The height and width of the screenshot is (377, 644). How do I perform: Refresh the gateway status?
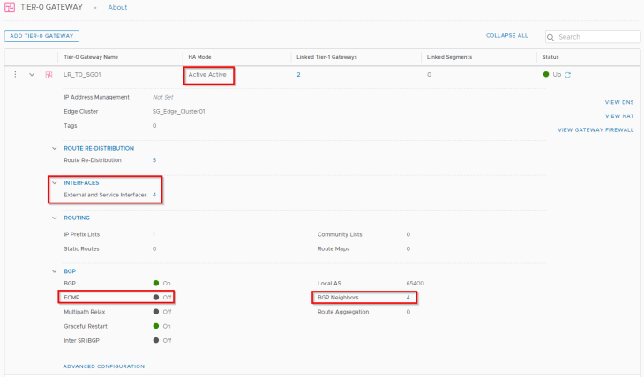568,75
